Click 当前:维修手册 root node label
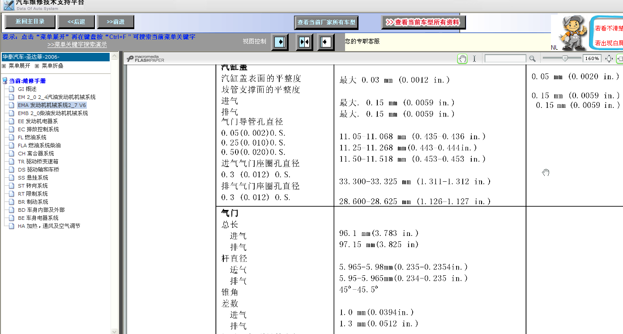This screenshot has height=334, width=623. click(27, 81)
